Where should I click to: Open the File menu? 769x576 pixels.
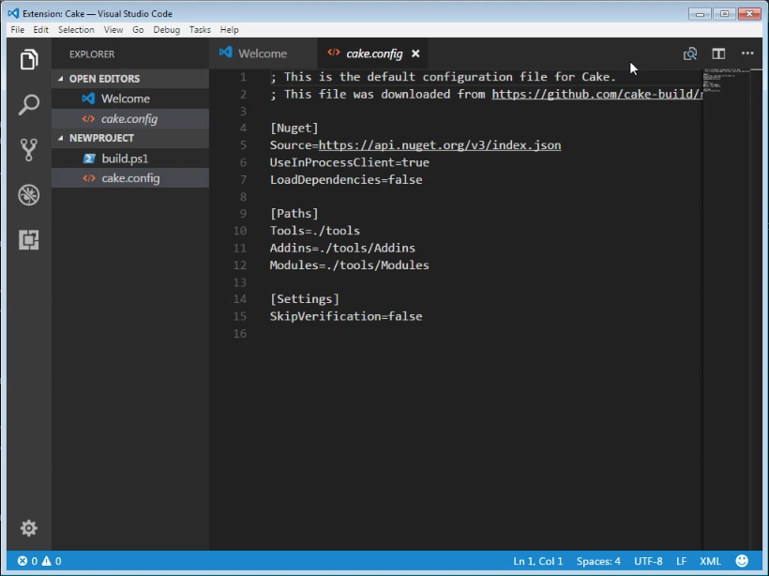[18, 29]
